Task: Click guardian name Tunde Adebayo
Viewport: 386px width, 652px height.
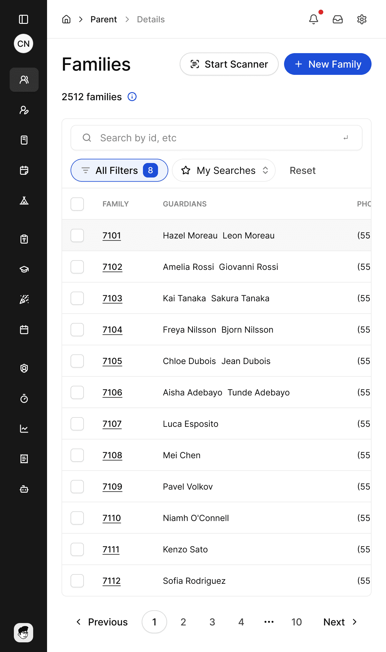Action: coord(258,392)
